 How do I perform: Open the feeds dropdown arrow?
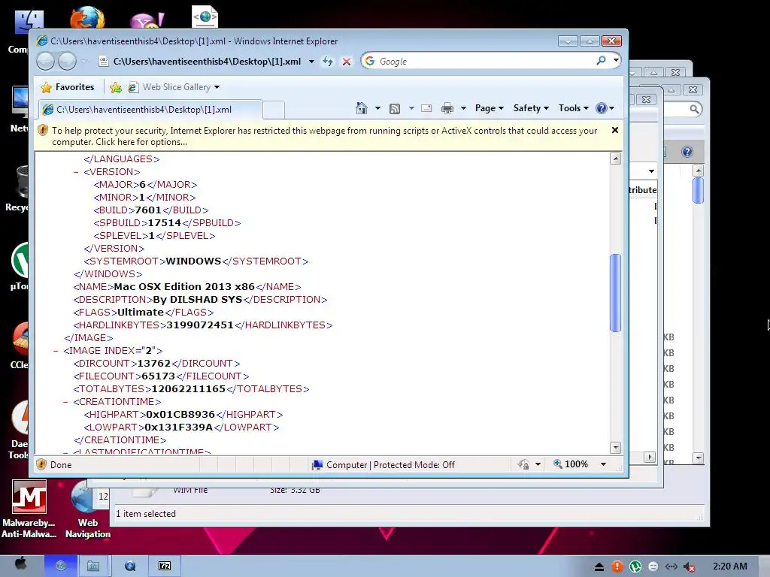411,108
